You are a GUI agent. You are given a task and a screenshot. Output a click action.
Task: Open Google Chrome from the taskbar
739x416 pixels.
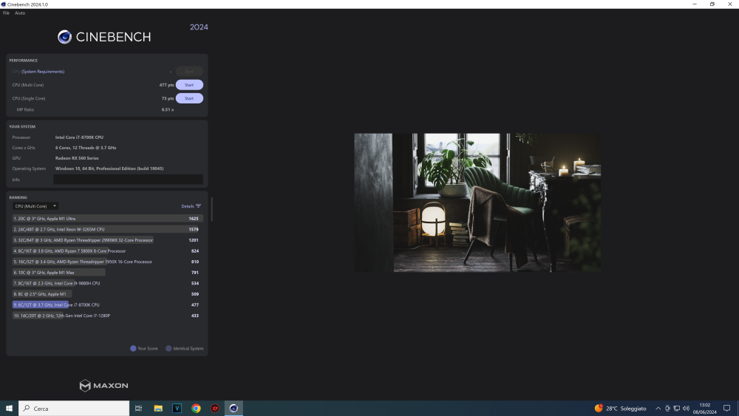point(196,409)
